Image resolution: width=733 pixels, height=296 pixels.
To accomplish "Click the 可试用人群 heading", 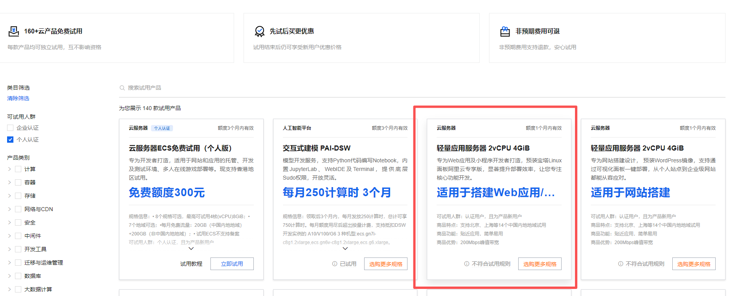I will (x=21, y=117).
